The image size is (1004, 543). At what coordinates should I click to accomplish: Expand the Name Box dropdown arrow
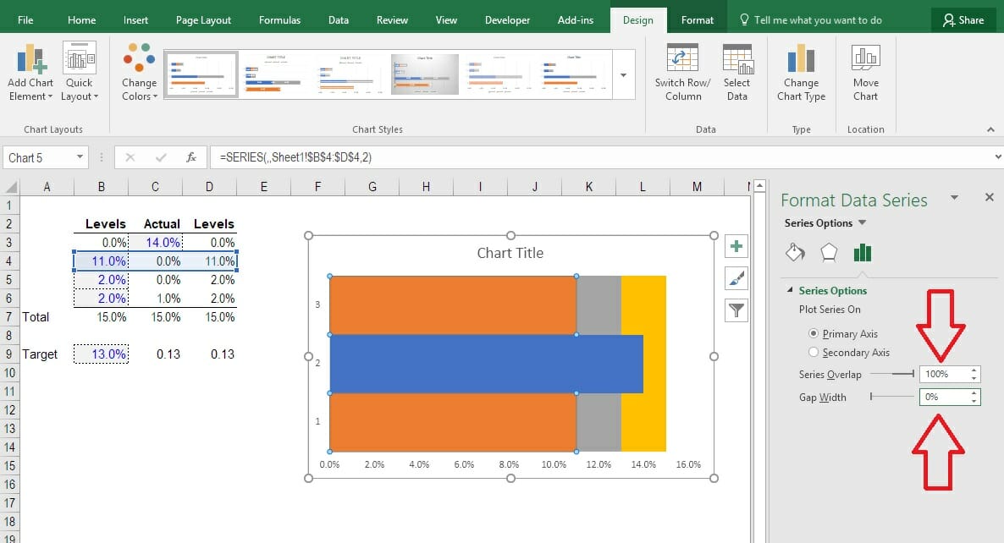(x=80, y=157)
